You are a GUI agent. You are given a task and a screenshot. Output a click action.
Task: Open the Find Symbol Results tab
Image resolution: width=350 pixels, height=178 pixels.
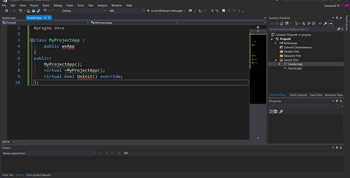click(38, 175)
